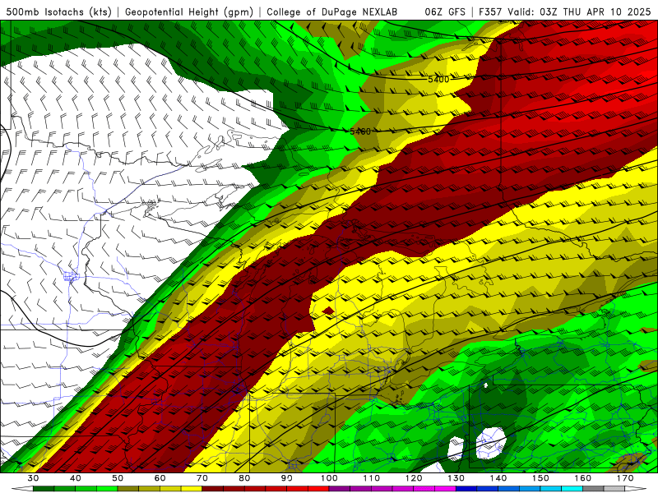Image resolution: width=658 pixels, height=493 pixels.
Task: Click the 100 knot legend label
Action: (329, 478)
